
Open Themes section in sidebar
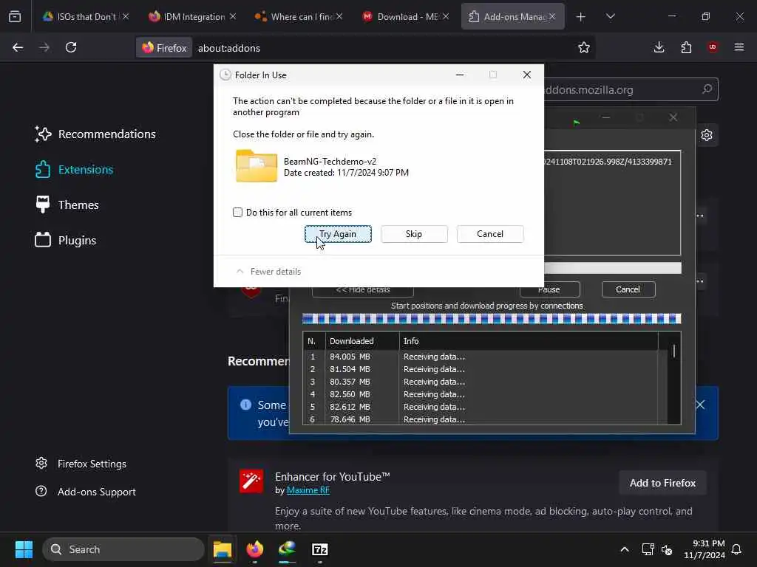[67, 205]
